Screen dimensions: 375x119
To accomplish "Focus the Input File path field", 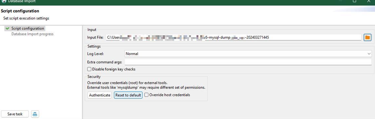I will click(x=234, y=37).
